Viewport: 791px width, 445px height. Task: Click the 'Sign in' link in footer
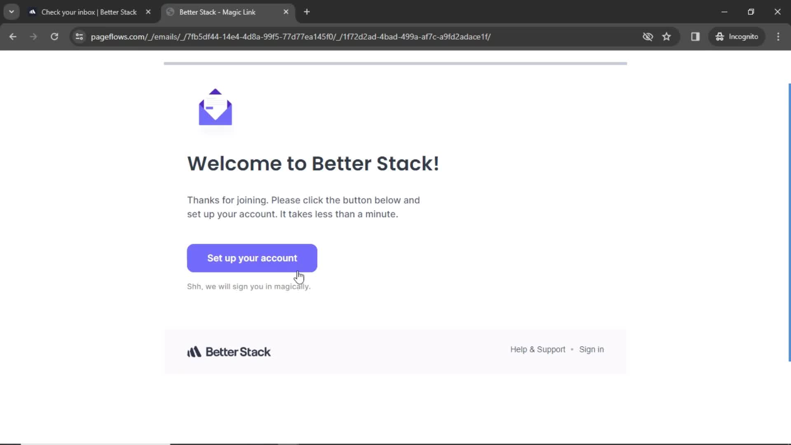point(591,349)
